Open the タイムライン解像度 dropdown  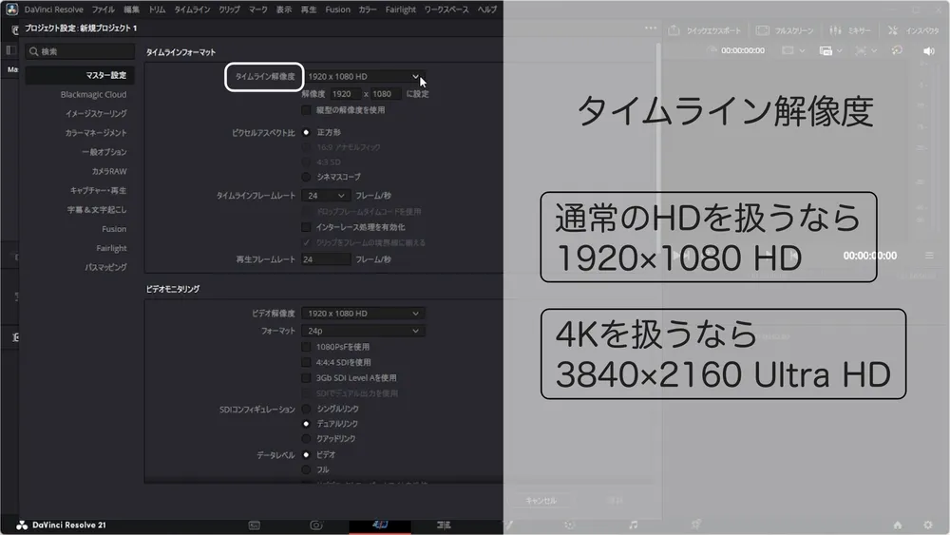point(363,76)
